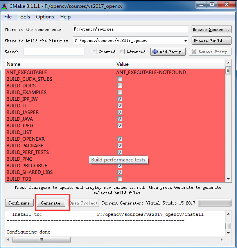
Task: Check the BUILD_TBB checkbox
Action: 120,179
